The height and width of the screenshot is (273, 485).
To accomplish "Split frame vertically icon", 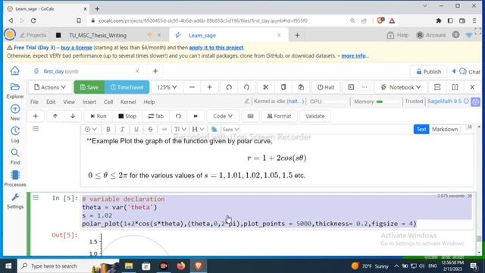I will 455,87.
